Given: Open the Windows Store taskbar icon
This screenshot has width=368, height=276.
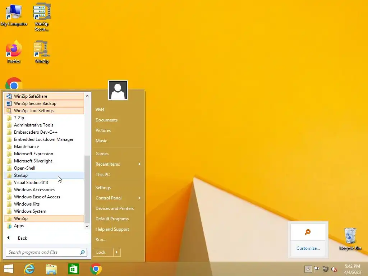Looking at the screenshot, I should 73,269.
